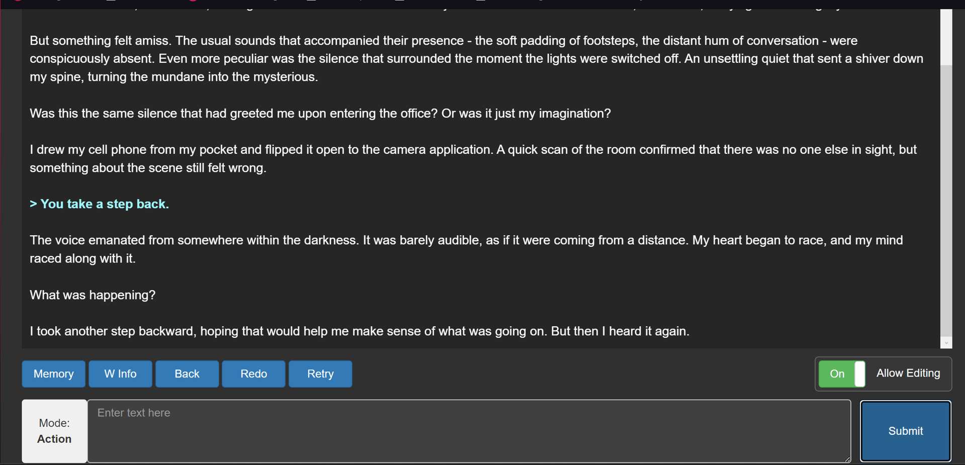965x465 pixels.
Task: Retry the last story generation
Action: pos(320,374)
